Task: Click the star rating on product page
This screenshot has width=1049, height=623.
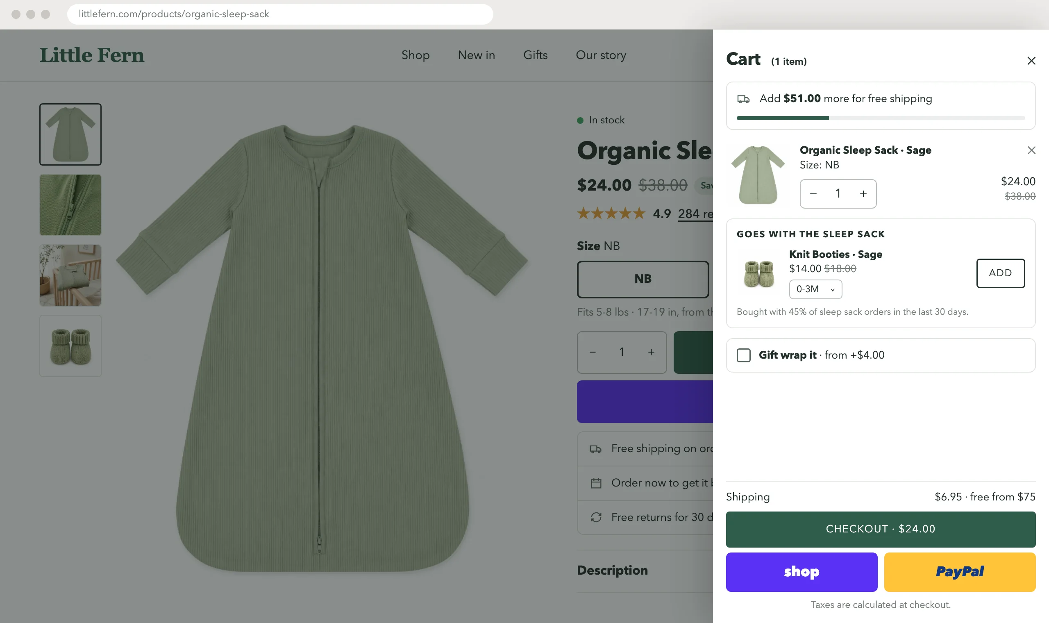Action: (x=611, y=213)
